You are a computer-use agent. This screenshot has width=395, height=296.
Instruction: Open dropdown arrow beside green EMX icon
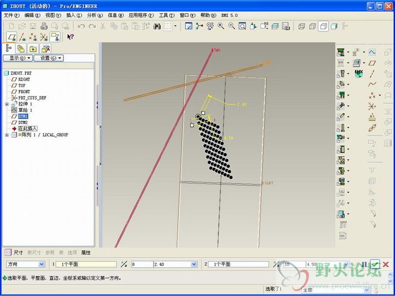click(x=348, y=52)
